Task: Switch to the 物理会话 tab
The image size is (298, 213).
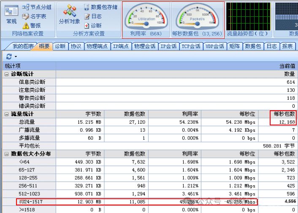Action: 145,46
